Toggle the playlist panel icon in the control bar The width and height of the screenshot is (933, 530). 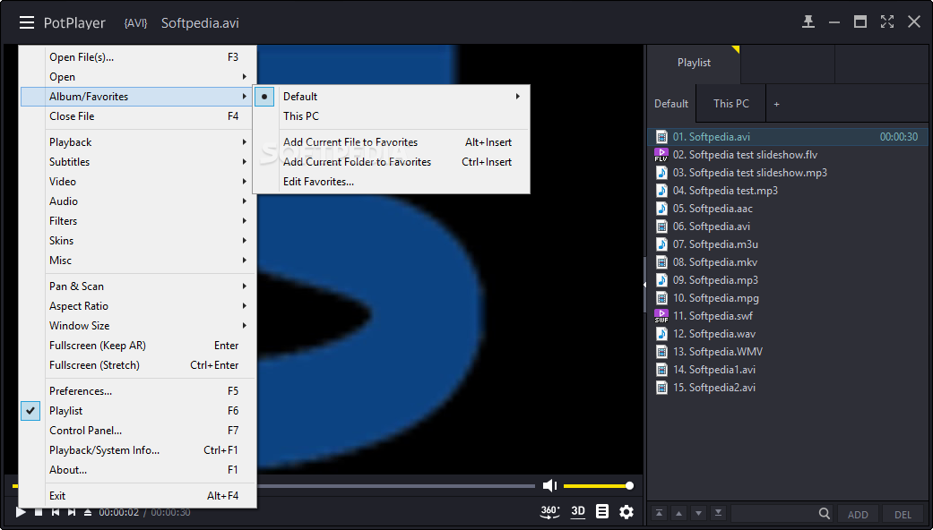(x=602, y=511)
